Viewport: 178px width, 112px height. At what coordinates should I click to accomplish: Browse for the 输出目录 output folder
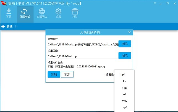[x=125, y=56]
